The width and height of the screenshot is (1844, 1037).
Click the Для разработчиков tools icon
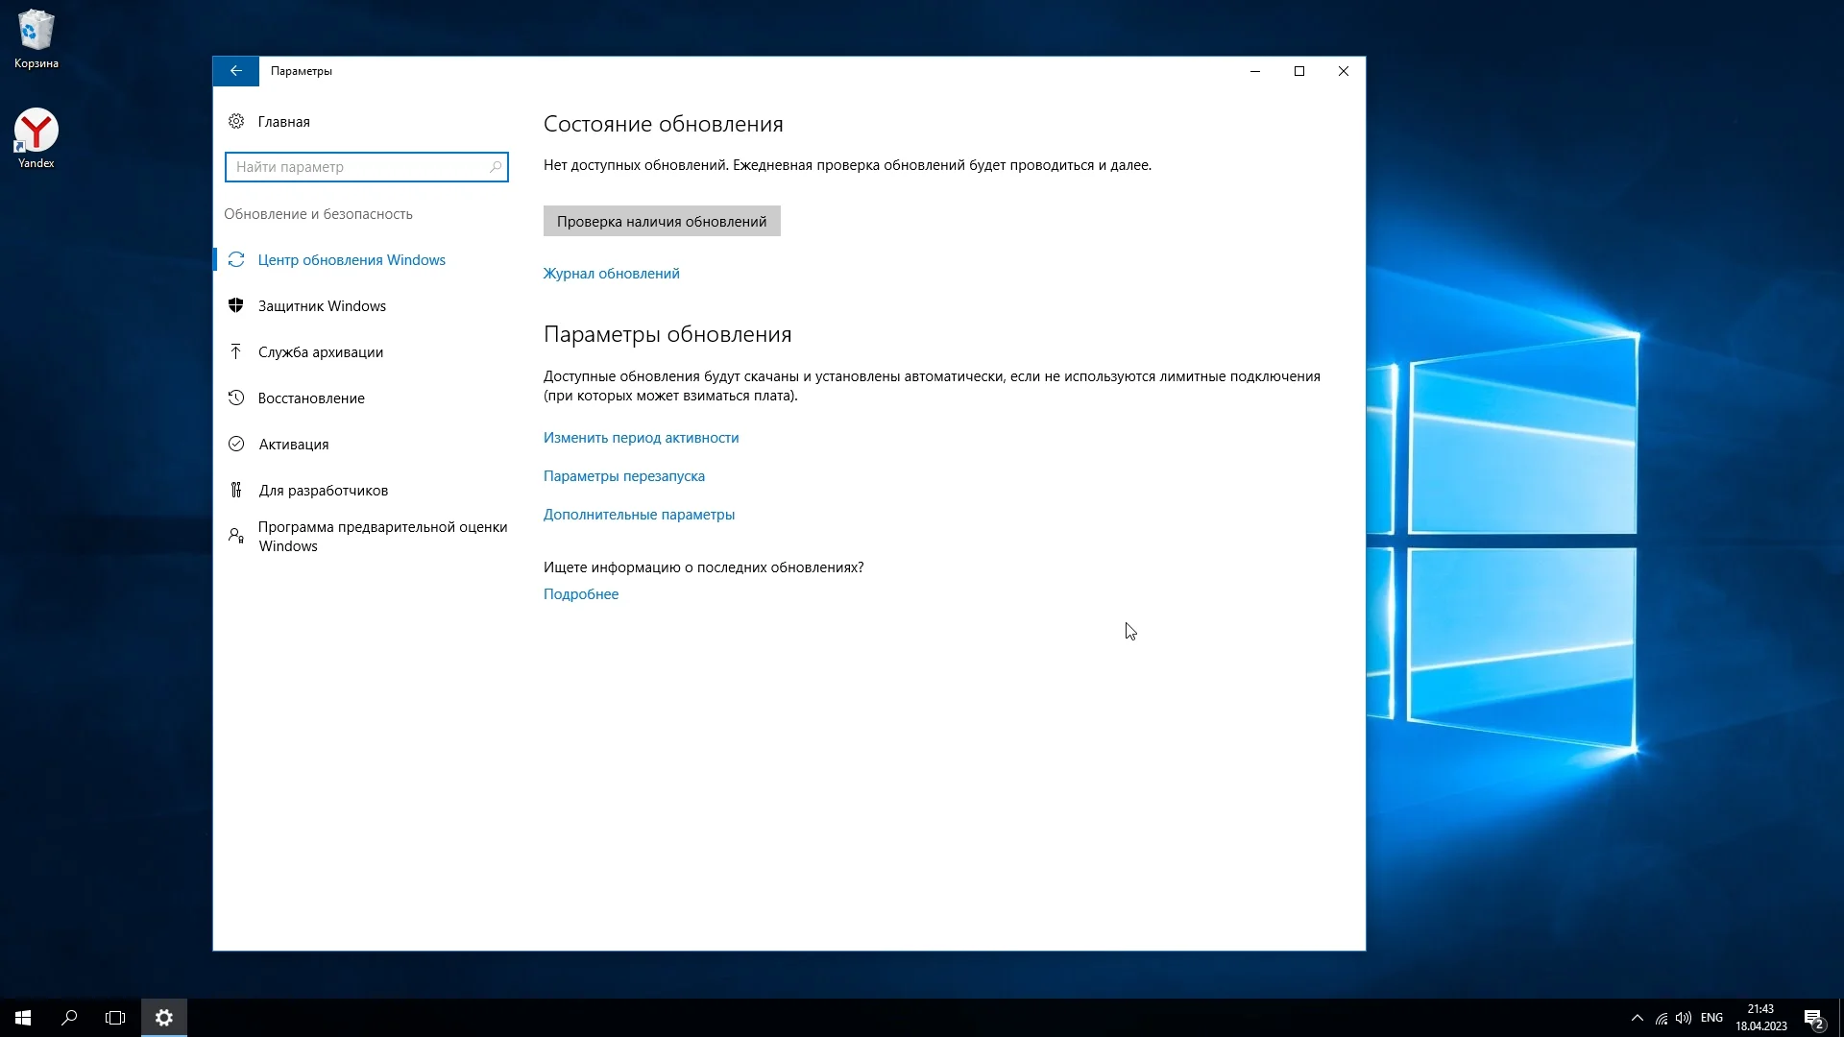tap(236, 490)
